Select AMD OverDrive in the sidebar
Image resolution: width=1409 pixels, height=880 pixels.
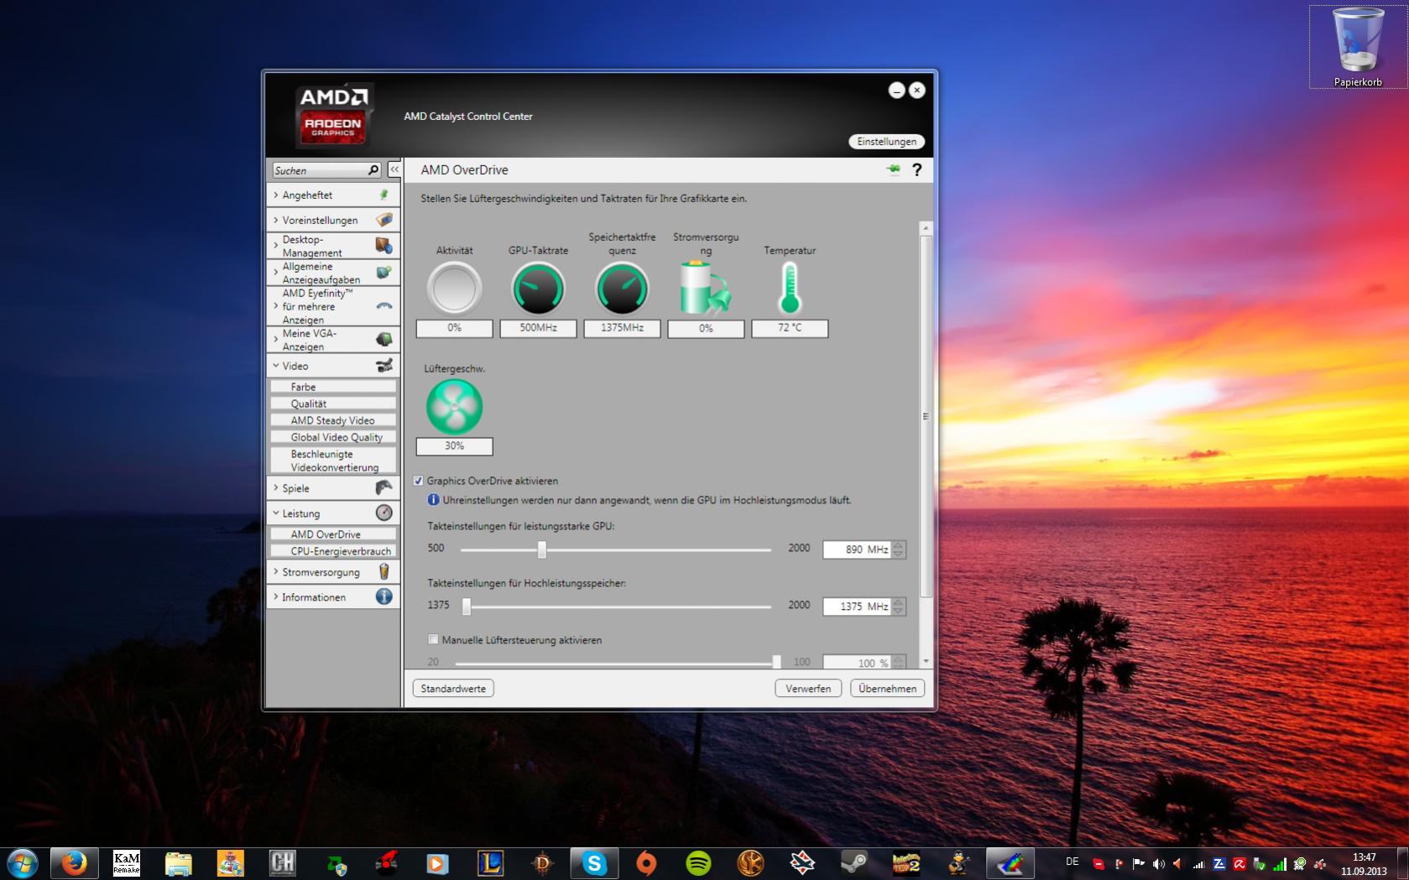point(333,534)
